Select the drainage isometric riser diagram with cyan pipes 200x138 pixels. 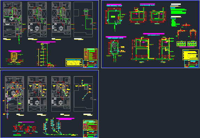pyautogui.click(x=60, y=127)
